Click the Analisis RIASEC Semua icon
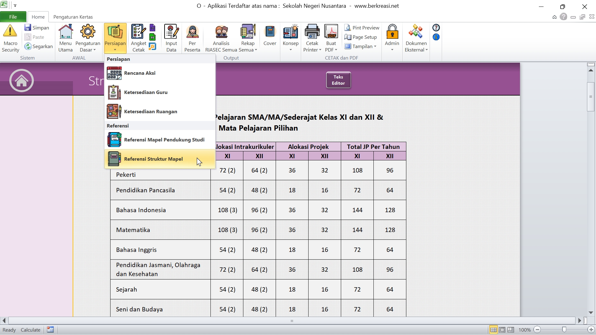The height and width of the screenshot is (335, 596). (221, 32)
